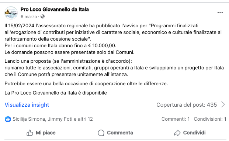
Task: Open the Pro Loco Giovannello da Itala page name
Action: click(55, 10)
